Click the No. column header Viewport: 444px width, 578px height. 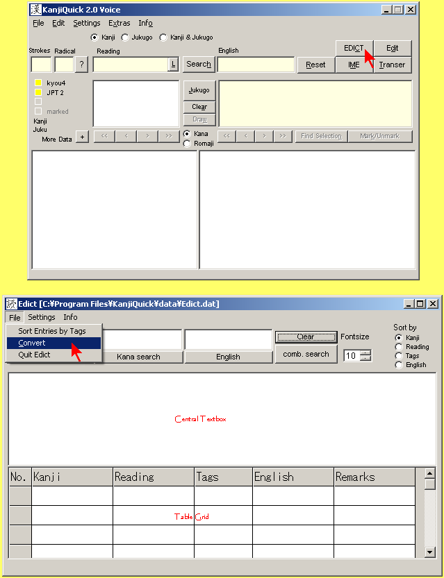pyautogui.click(x=20, y=477)
